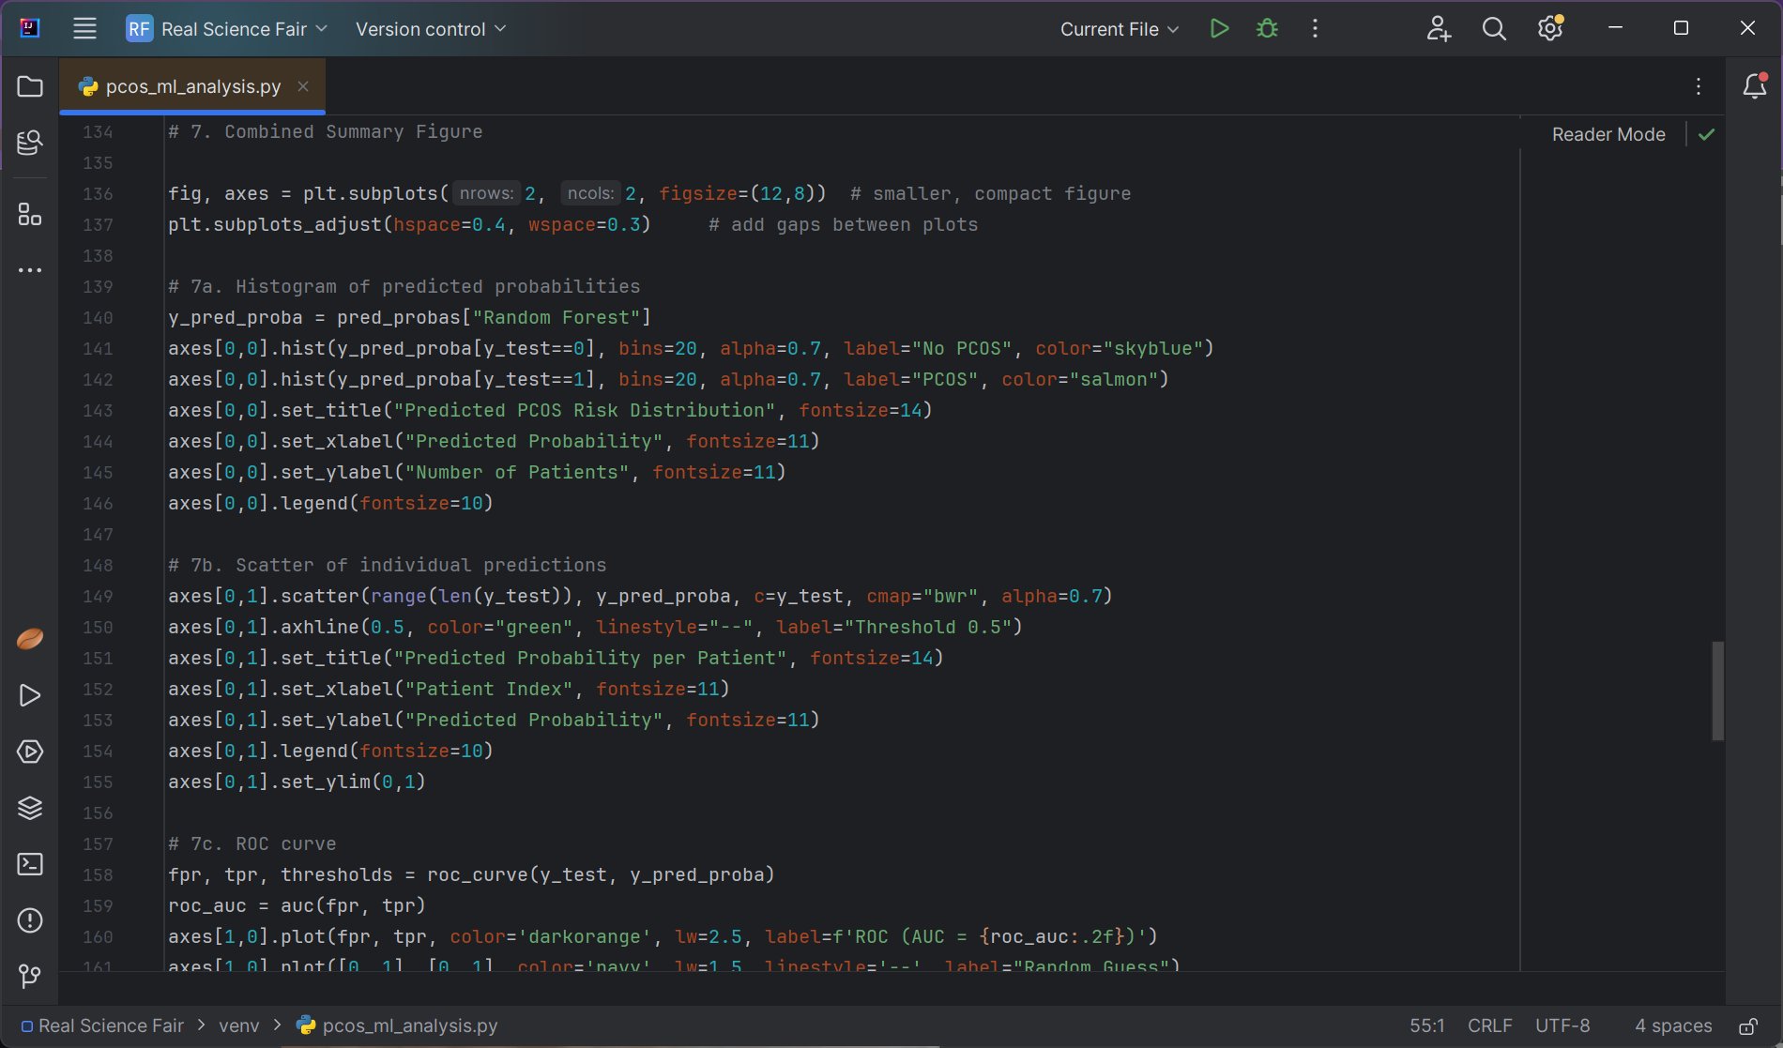1783x1048 pixels.
Task: Open the Problems tool window
Action: click(x=30, y=920)
